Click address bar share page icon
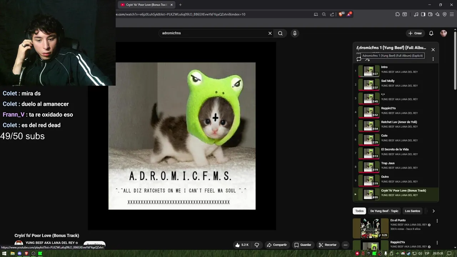The width and height of the screenshot is (457, 257). [x=332, y=14]
